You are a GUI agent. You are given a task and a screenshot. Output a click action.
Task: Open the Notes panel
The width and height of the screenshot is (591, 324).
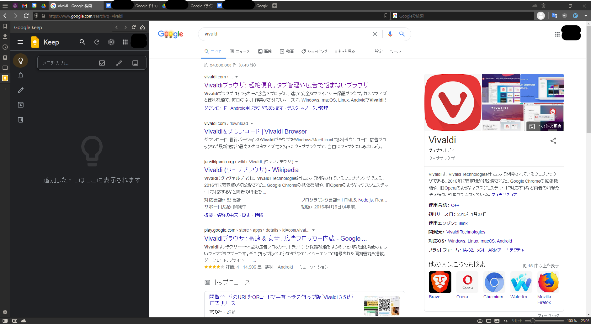[x=5, y=57]
